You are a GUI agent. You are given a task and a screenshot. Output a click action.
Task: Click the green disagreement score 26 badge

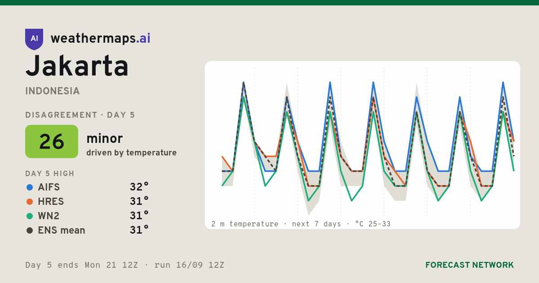click(52, 141)
